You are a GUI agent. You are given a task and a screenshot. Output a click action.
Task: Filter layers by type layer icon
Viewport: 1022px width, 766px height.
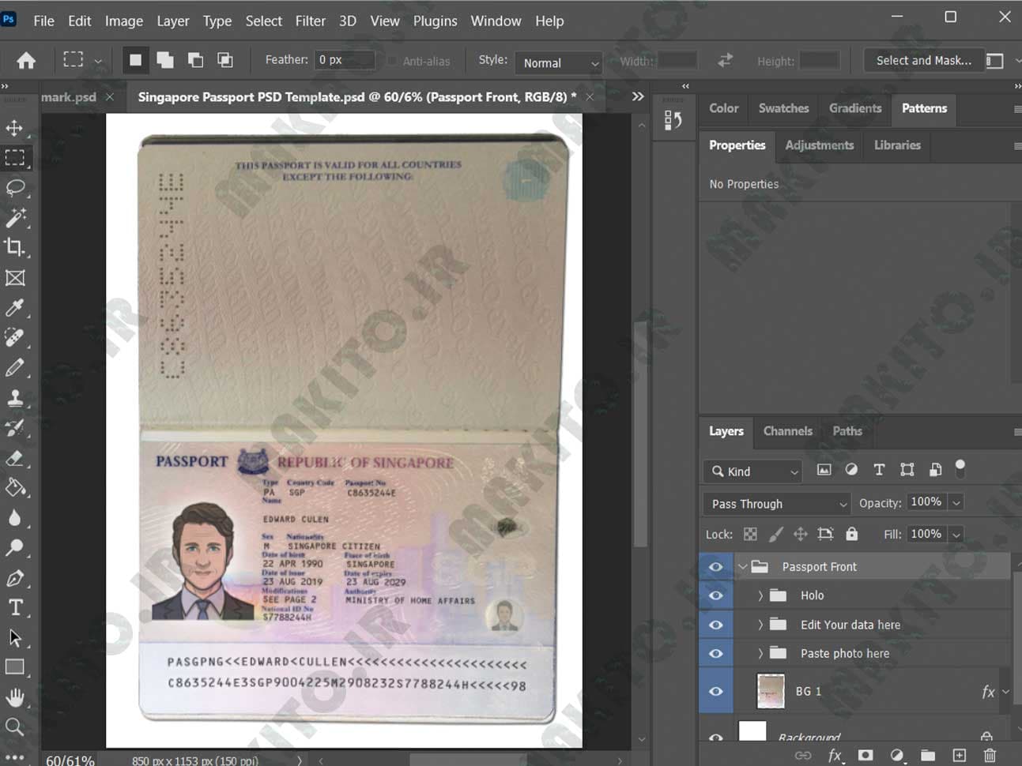click(879, 470)
